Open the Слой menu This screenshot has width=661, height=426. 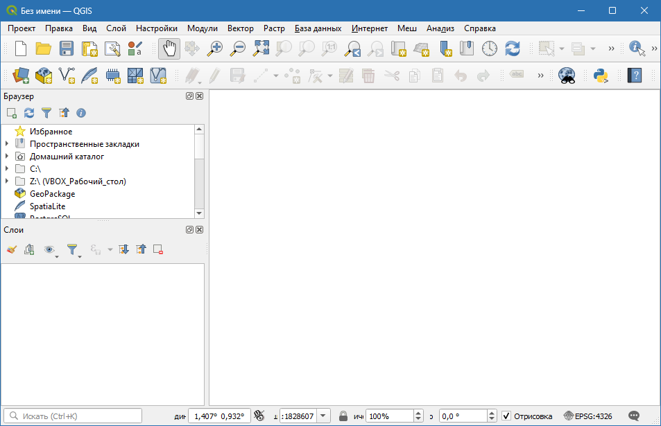coord(116,28)
